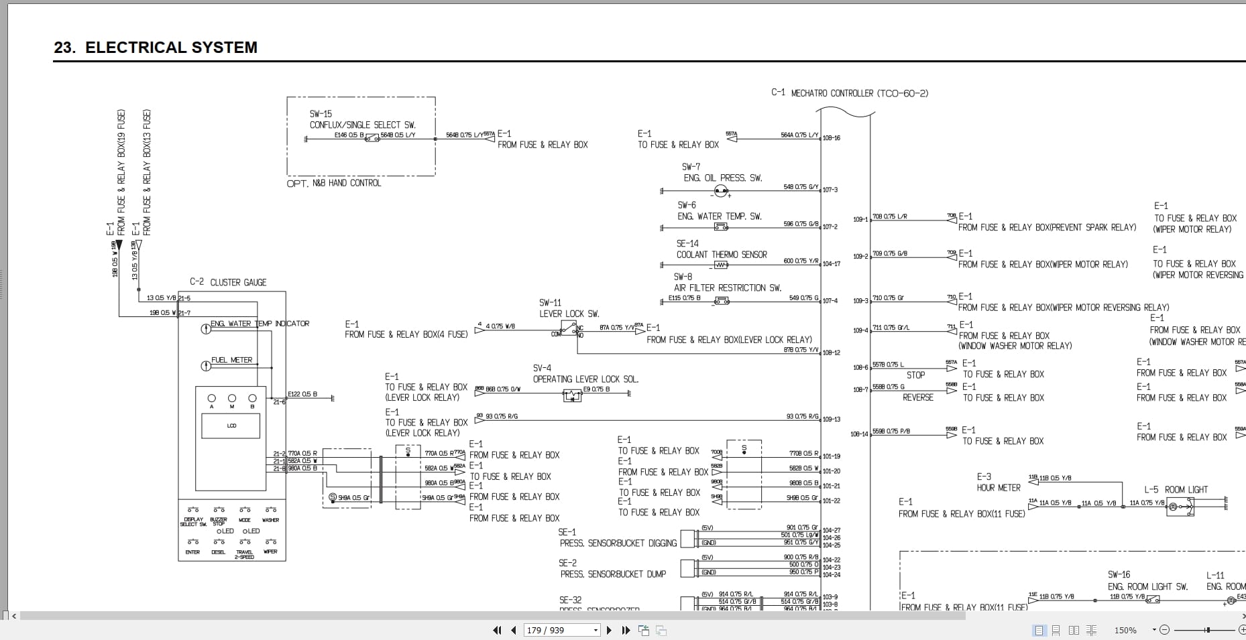
Task: Click the AIR FILTER RESTRICTION SW. label
Action: pyautogui.click(x=728, y=287)
